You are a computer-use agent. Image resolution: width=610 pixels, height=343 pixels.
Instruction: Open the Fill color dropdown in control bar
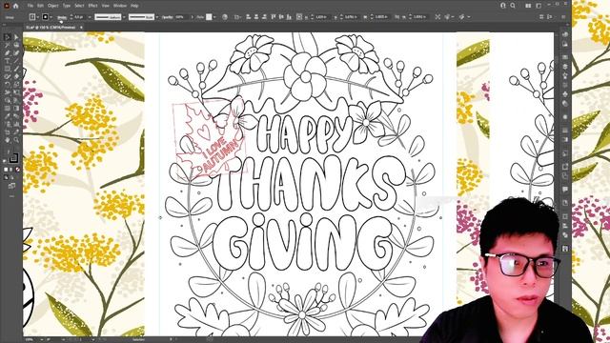(38, 17)
